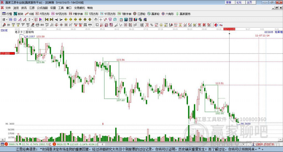Click stock code 603605 珀莱雅 label

pyautogui.click(x=273, y=32)
